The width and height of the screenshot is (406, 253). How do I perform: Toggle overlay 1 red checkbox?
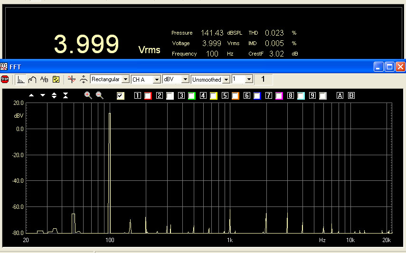point(148,96)
